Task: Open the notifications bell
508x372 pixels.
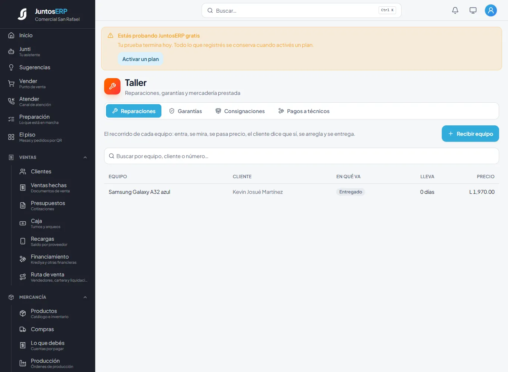Action: [x=455, y=10]
